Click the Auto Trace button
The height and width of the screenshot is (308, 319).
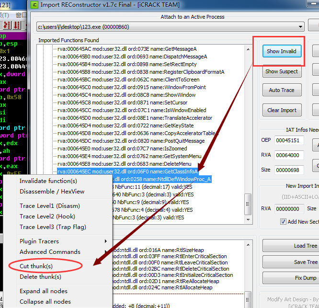click(x=282, y=90)
